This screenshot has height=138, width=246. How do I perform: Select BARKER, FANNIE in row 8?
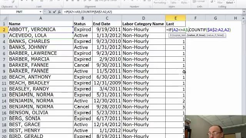click(x=41, y=66)
